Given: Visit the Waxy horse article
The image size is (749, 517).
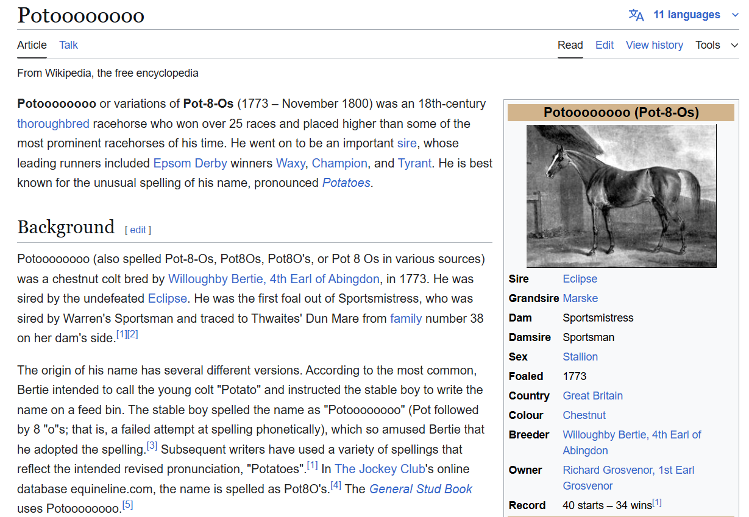Looking at the screenshot, I should coord(291,163).
